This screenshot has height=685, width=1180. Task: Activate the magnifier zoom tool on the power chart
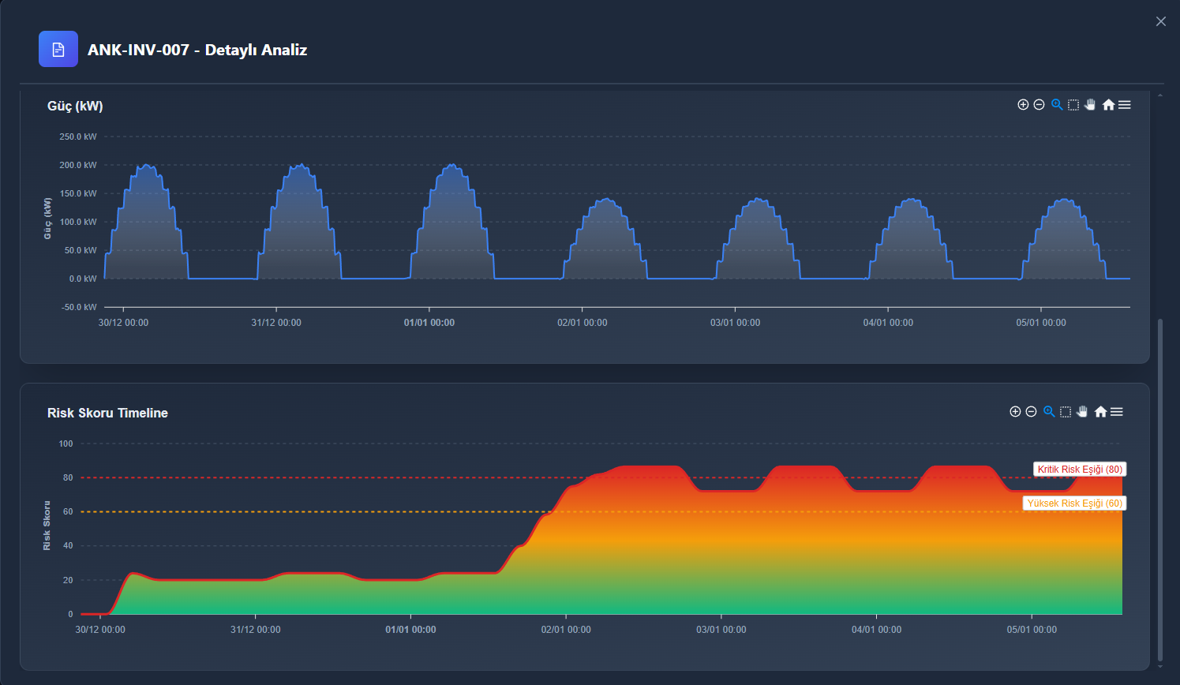(x=1056, y=104)
